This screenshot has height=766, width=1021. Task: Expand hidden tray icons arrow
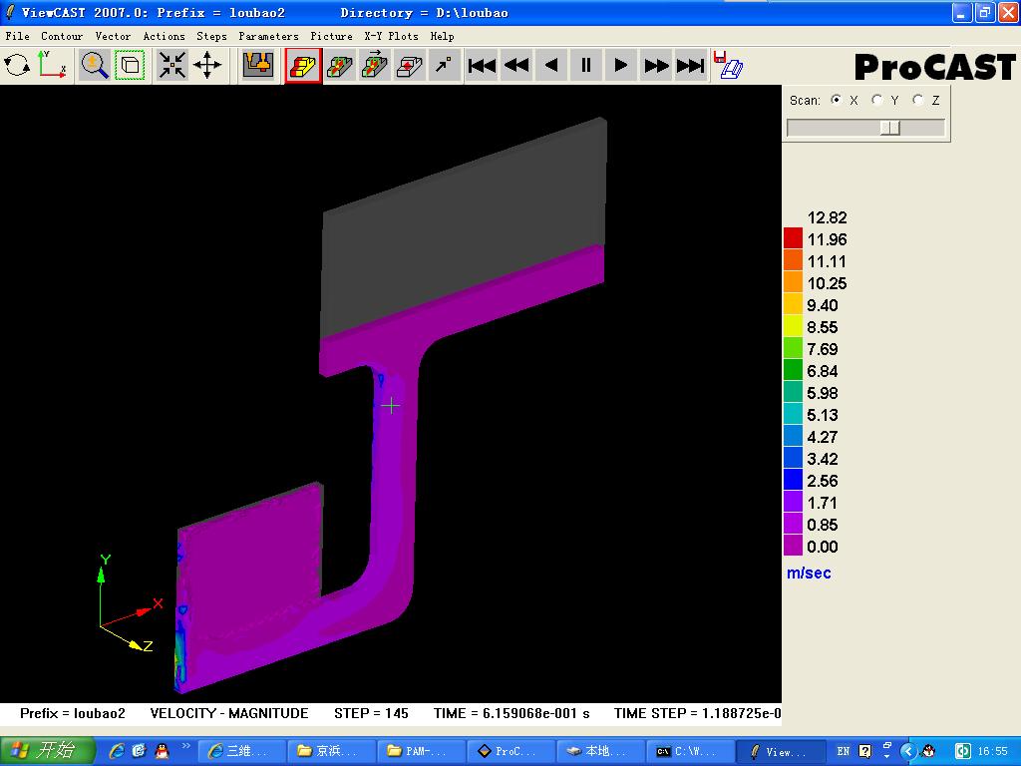907,751
